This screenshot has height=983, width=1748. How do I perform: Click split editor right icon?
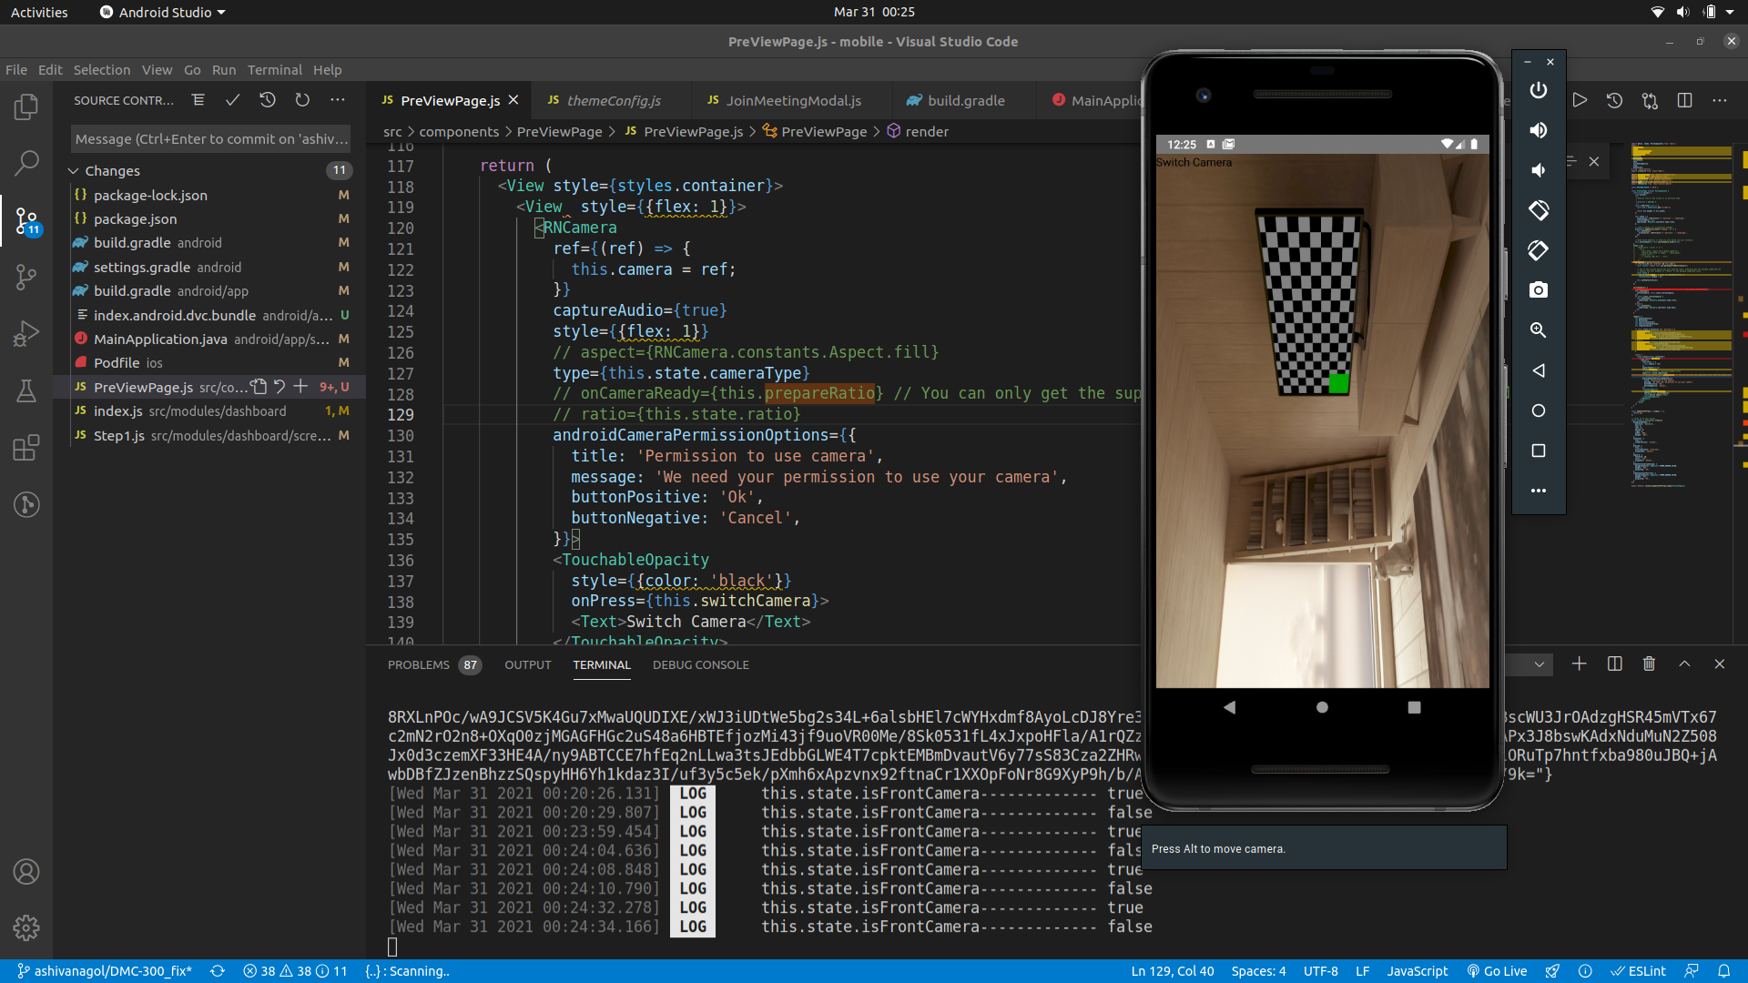tap(1684, 100)
